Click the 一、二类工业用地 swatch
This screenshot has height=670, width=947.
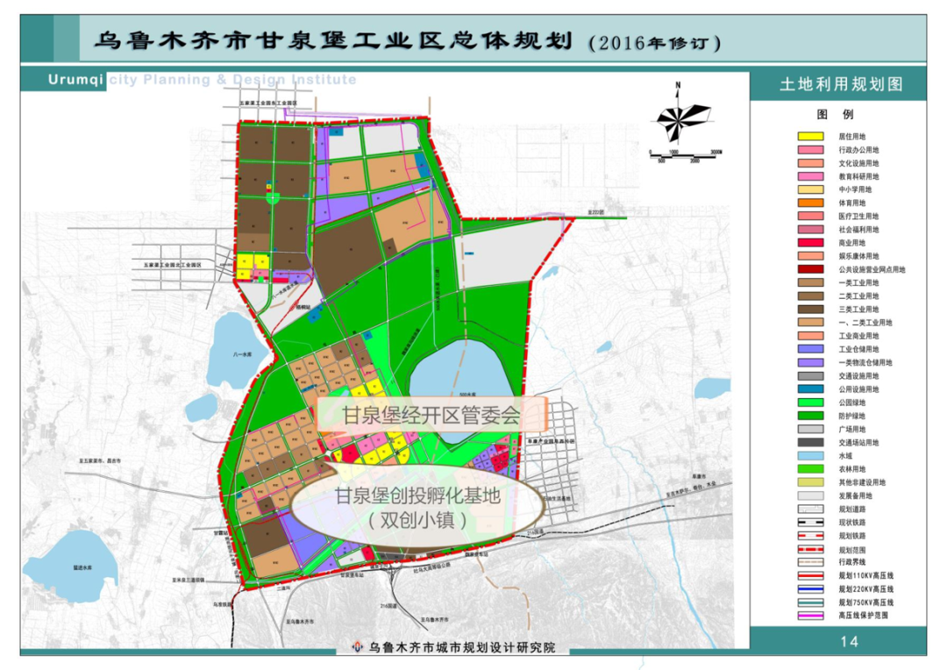(x=810, y=323)
